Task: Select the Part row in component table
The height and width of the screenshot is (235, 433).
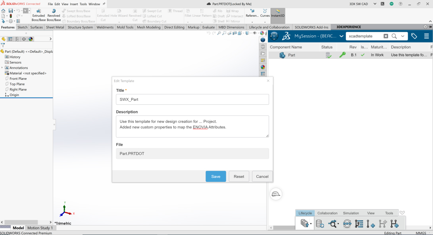Action: (350, 55)
